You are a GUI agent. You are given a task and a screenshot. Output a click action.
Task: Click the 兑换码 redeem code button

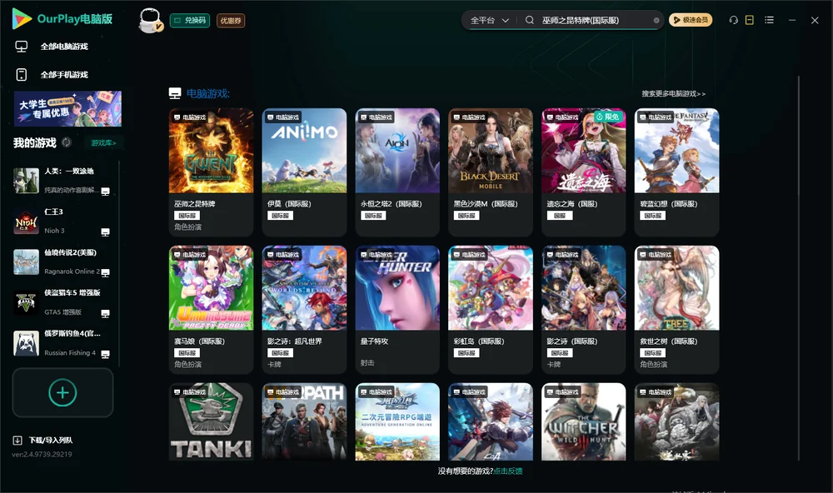190,20
